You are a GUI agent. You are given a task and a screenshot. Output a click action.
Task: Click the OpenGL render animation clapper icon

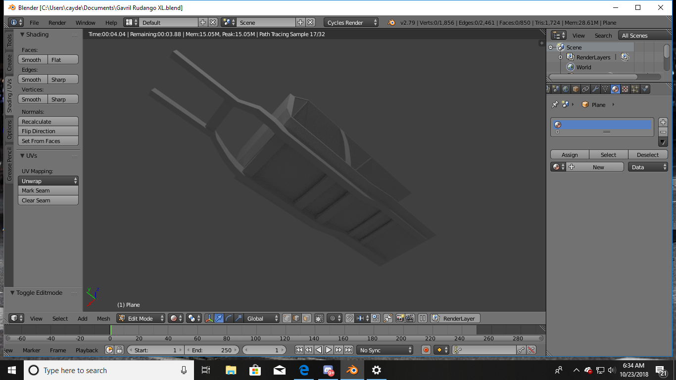410,318
